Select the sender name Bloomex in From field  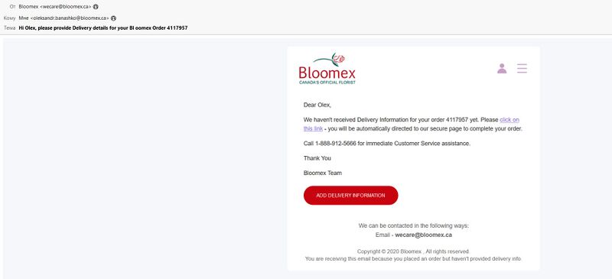pyautogui.click(x=28, y=7)
